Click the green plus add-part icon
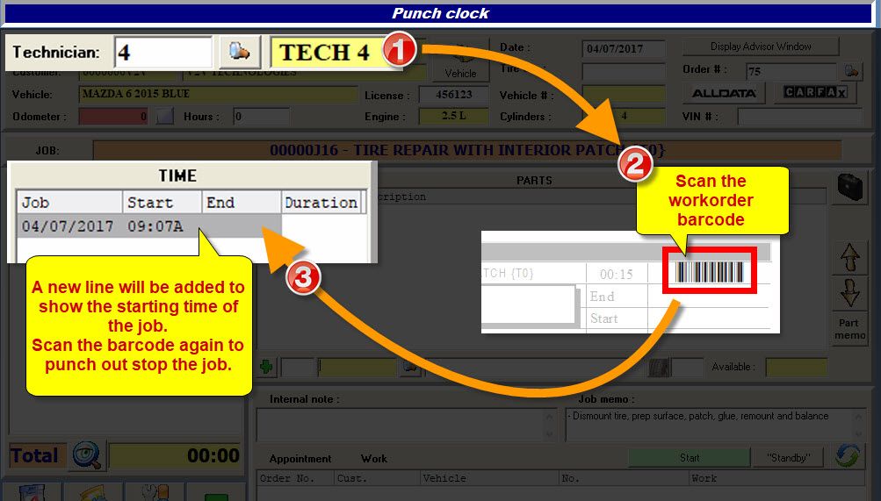Viewport: 881px width, 501px height. click(267, 367)
